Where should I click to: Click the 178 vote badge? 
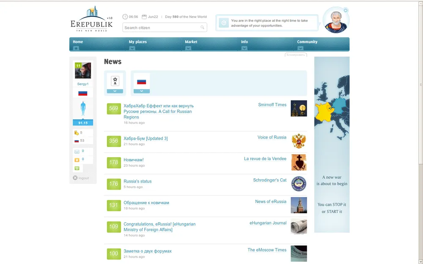click(x=114, y=163)
